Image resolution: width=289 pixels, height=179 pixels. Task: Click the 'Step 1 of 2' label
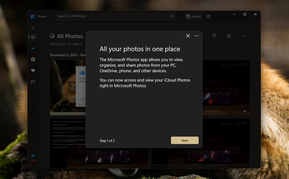click(x=107, y=140)
